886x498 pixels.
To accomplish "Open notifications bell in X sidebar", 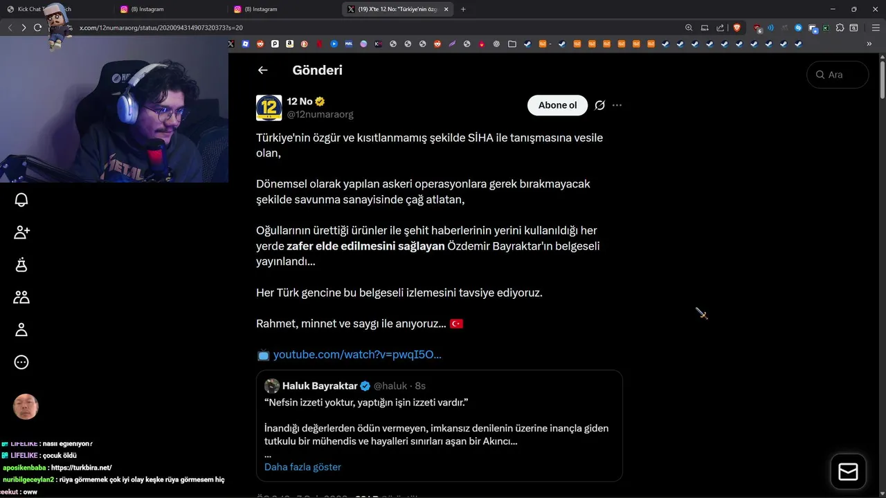I will click(x=21, y=200).
